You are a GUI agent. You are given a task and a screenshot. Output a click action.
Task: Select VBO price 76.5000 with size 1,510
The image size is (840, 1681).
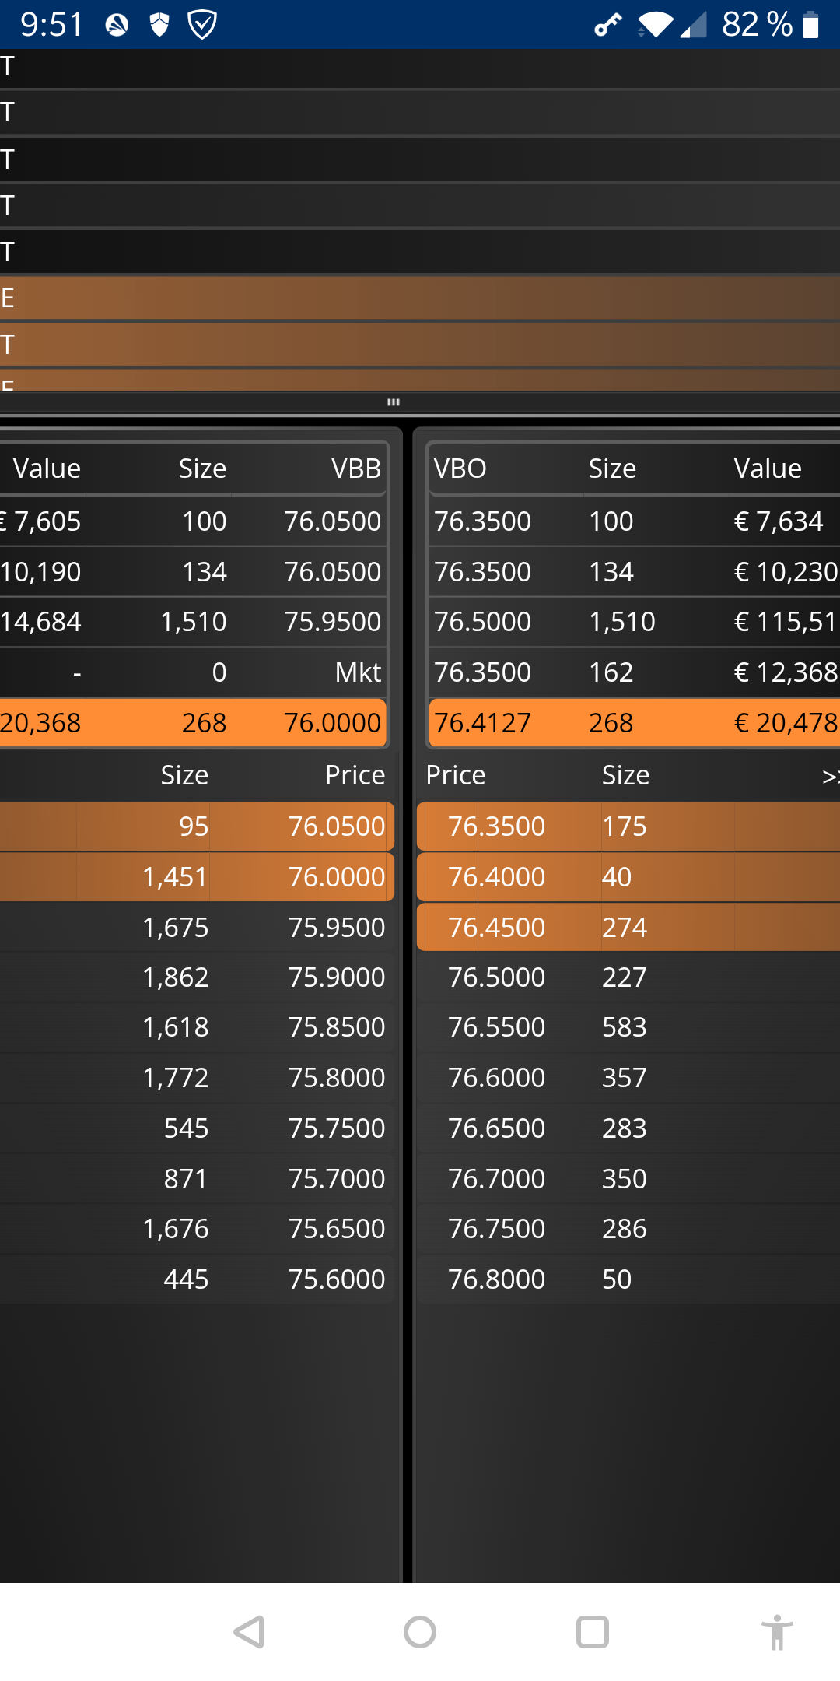[634, 622]
